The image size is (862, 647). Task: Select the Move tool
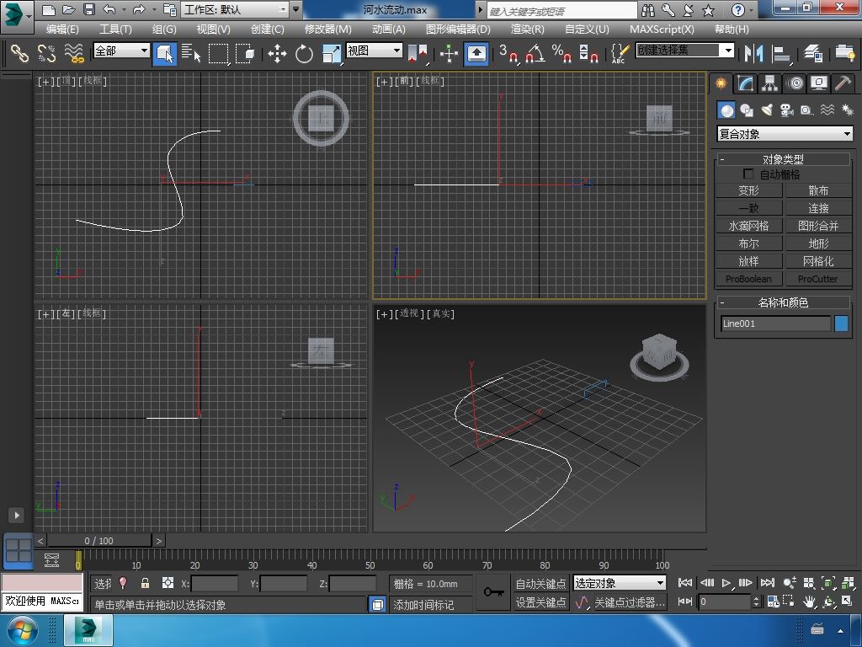tap(277, 53)
